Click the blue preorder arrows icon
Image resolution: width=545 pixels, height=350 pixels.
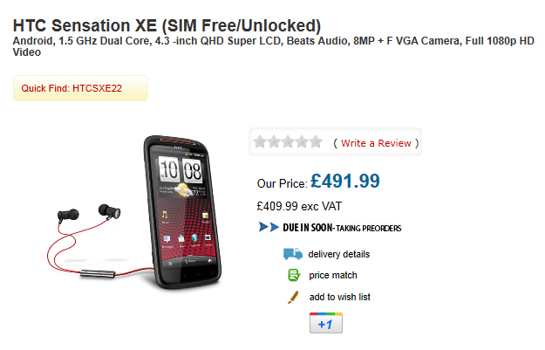coord(269,227)
